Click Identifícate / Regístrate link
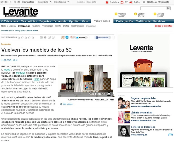This screenshot has width=174, height=142. 158,2
